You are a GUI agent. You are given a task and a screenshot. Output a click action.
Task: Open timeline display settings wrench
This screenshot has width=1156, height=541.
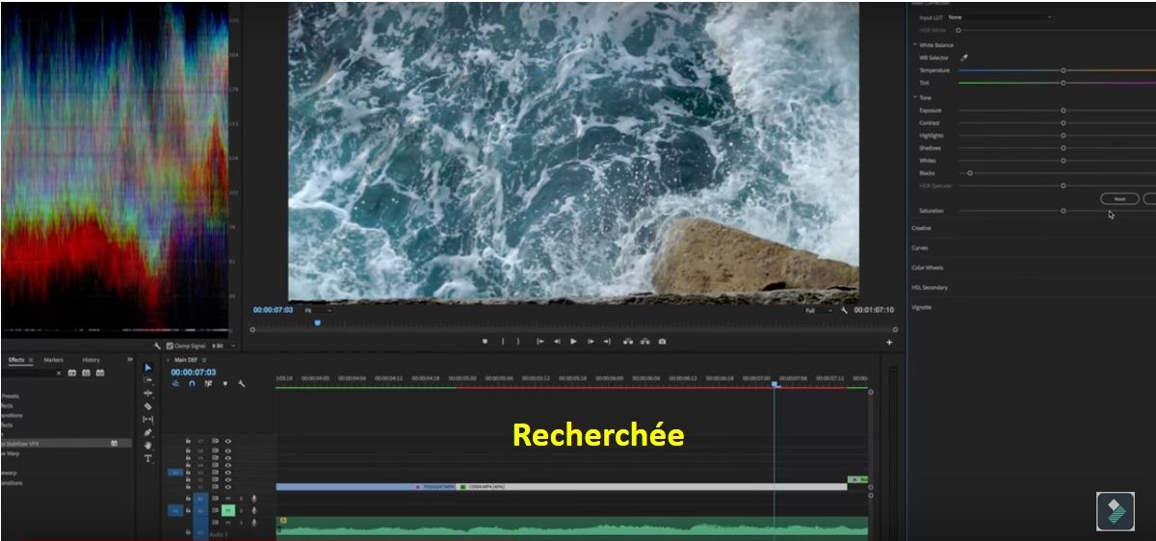[x=242, y=383]
